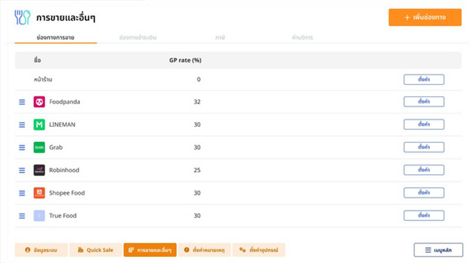This screenshot has height=263, width=473.
Task: Select the ค่าบริการ tab
Action: pos(302,38)
